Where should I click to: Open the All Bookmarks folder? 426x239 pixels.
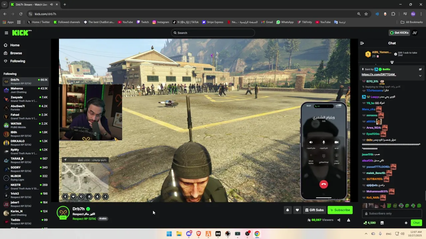click(x=412, y=22)
